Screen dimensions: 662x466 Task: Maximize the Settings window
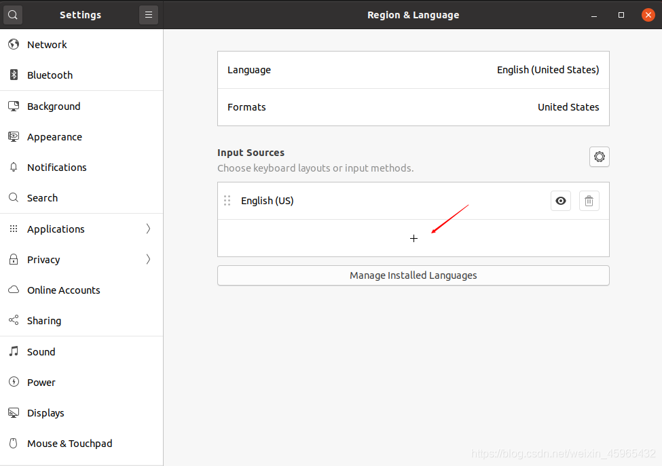coord(621,14)
